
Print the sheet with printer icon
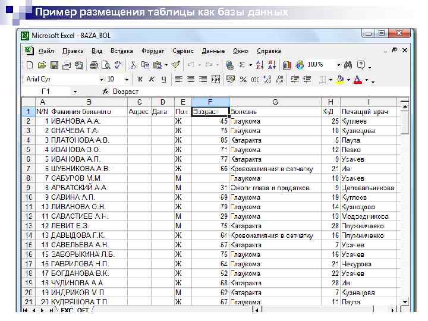(94, 65)
